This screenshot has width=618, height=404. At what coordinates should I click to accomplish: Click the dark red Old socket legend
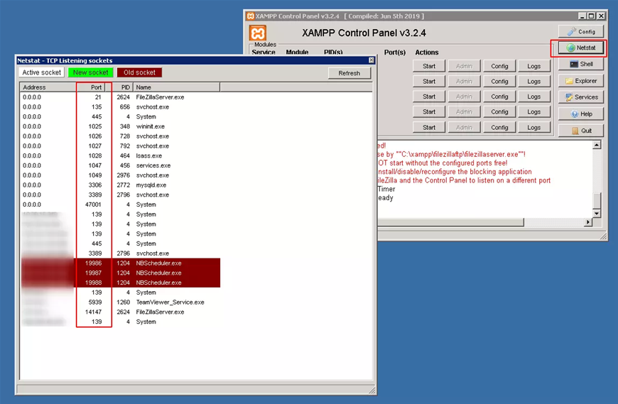139,72
